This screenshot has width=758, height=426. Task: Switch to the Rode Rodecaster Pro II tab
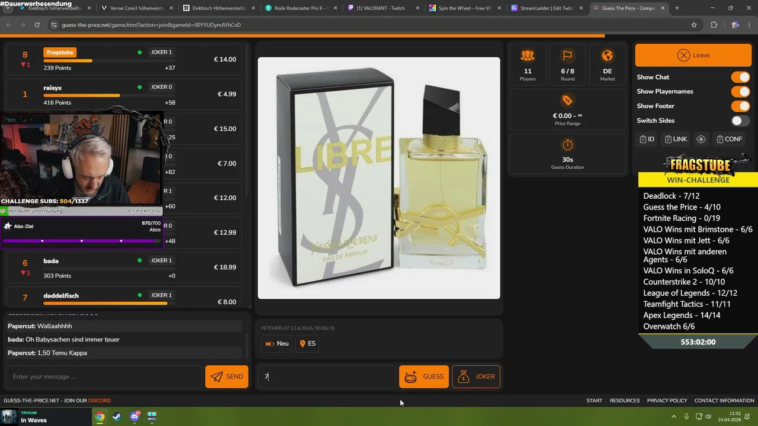pos(300,8)
